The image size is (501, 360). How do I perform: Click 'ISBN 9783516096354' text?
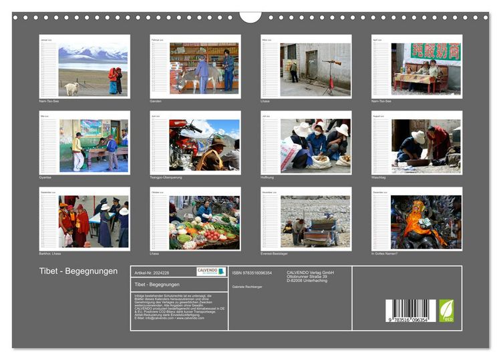[252, 273]
